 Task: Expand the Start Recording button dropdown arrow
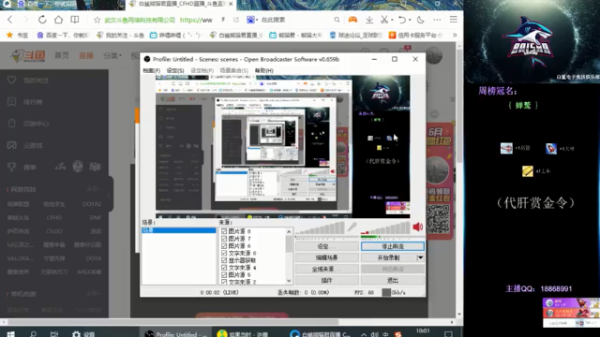point(420,257)
